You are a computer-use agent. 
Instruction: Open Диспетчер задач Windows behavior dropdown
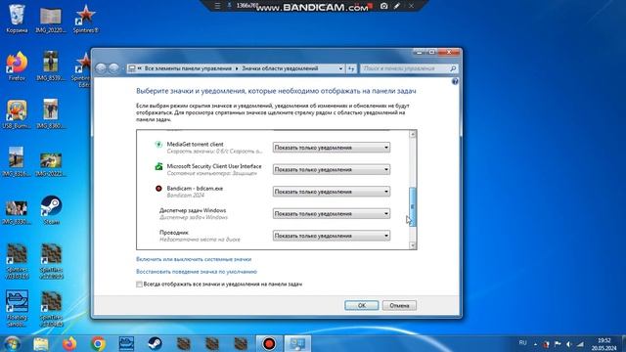click(x=332, y=213)
